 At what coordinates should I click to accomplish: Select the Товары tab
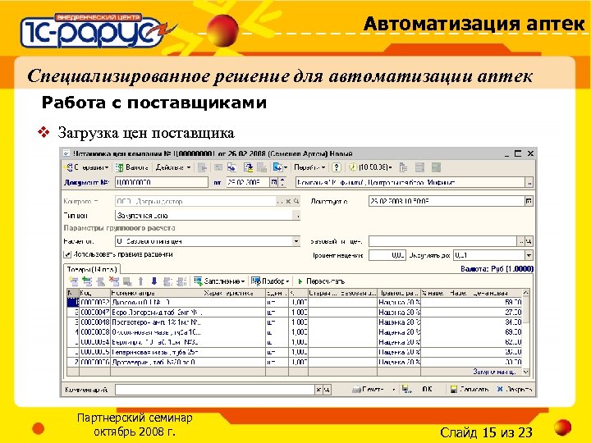92,269
